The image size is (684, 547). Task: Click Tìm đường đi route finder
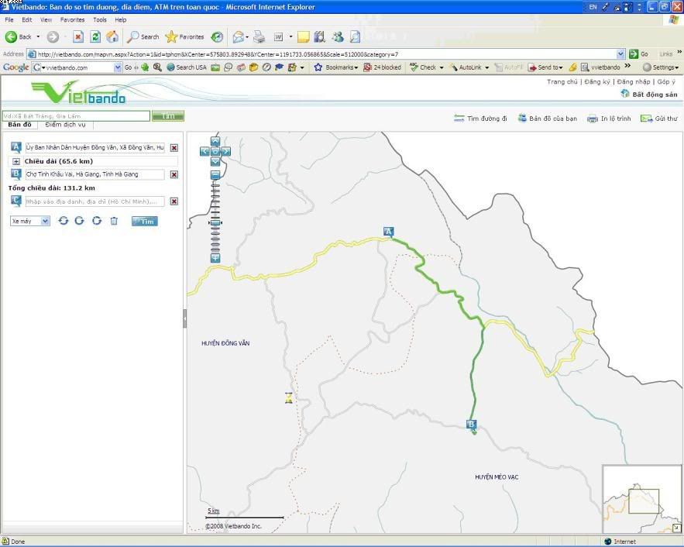pos(480,119)
